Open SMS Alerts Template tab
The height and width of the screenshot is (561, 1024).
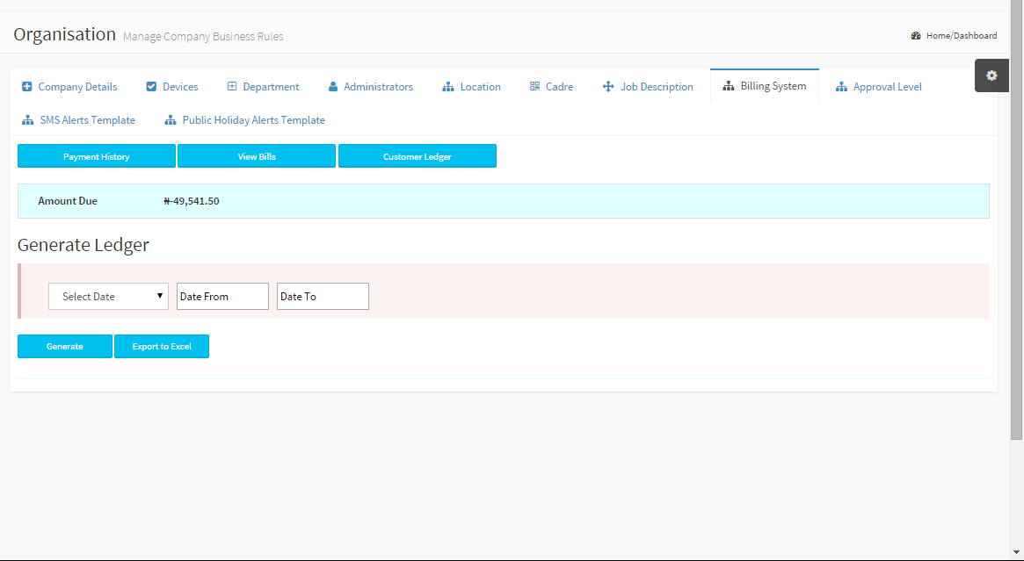[x=79, y=120]
